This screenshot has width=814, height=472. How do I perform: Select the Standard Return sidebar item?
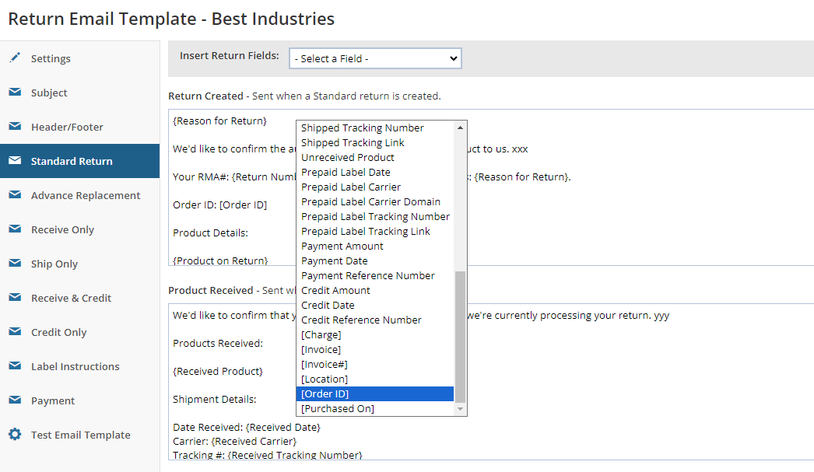click(x=72, y=161)
